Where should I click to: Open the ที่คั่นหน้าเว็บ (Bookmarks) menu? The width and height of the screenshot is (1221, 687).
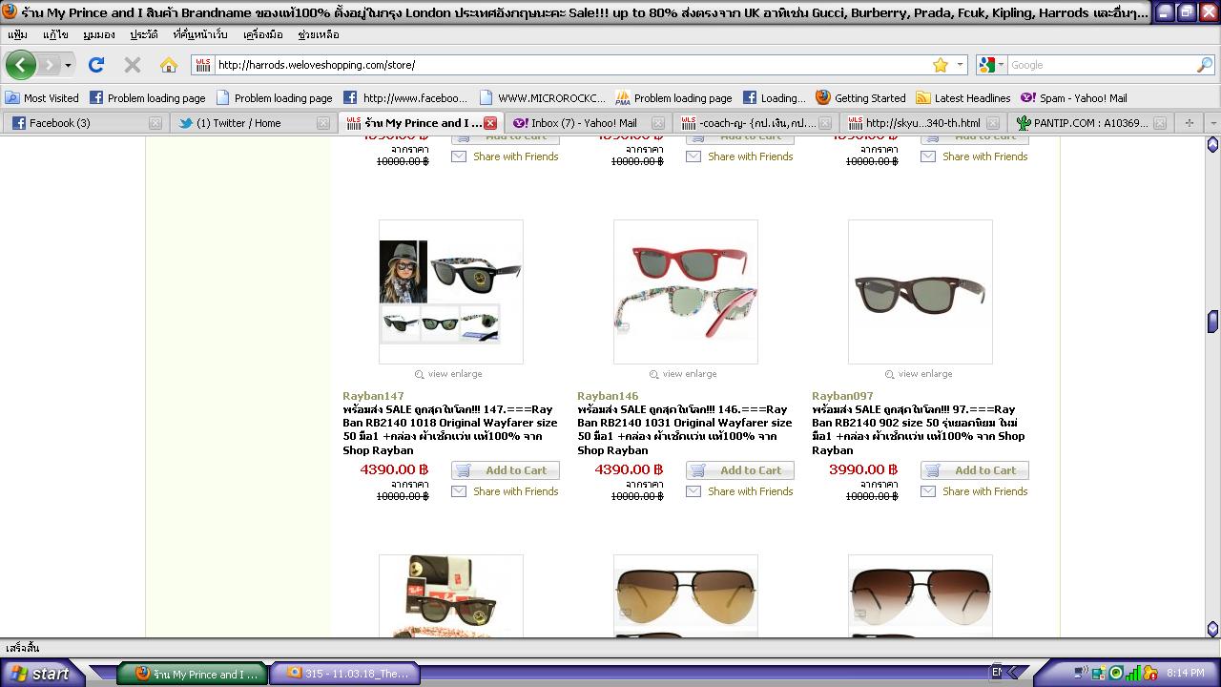click(200, 34)
